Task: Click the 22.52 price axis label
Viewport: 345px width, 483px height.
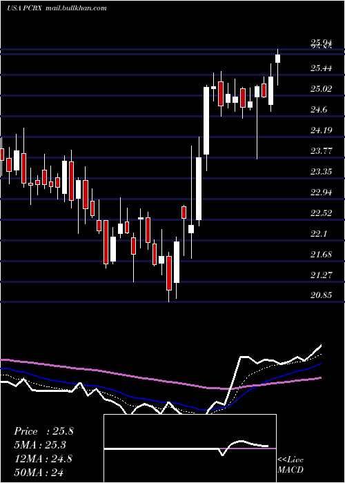Action: pos(321,213)
